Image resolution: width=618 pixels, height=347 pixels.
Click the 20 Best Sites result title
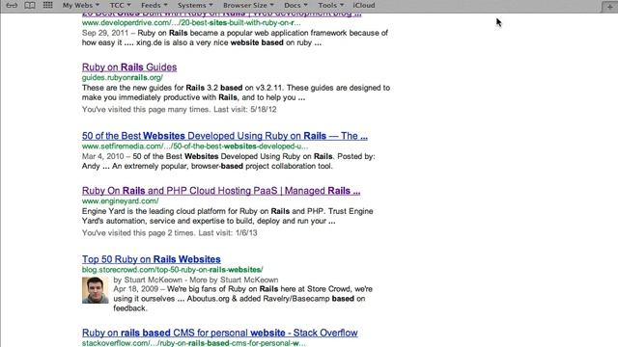click(x=221, y=14)
